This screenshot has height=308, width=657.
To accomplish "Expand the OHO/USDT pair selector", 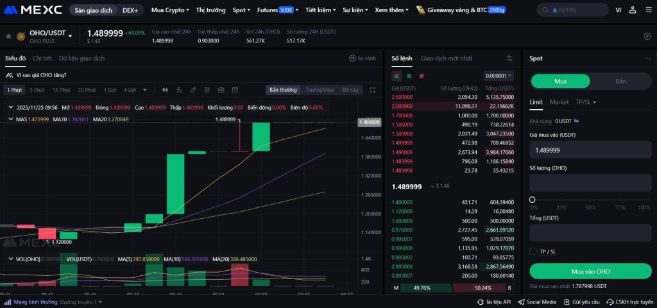I will pos(71,36).
